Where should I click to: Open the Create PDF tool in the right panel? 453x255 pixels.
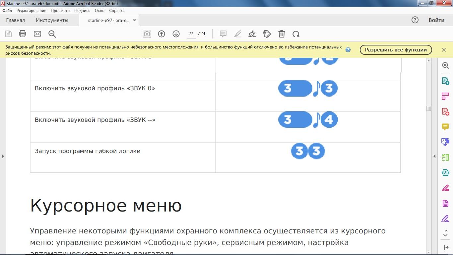pos(445,112)
